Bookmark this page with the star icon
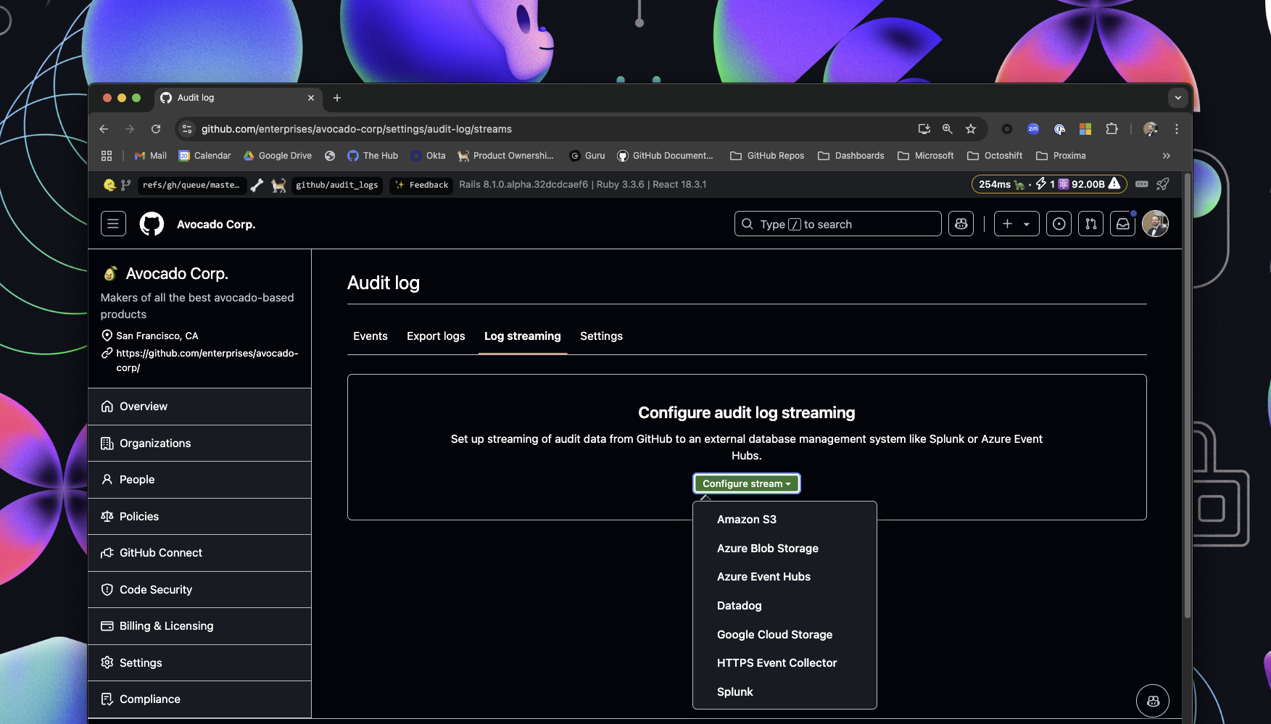The height and width of the screenshot is (724, 1271). point(971,129)
